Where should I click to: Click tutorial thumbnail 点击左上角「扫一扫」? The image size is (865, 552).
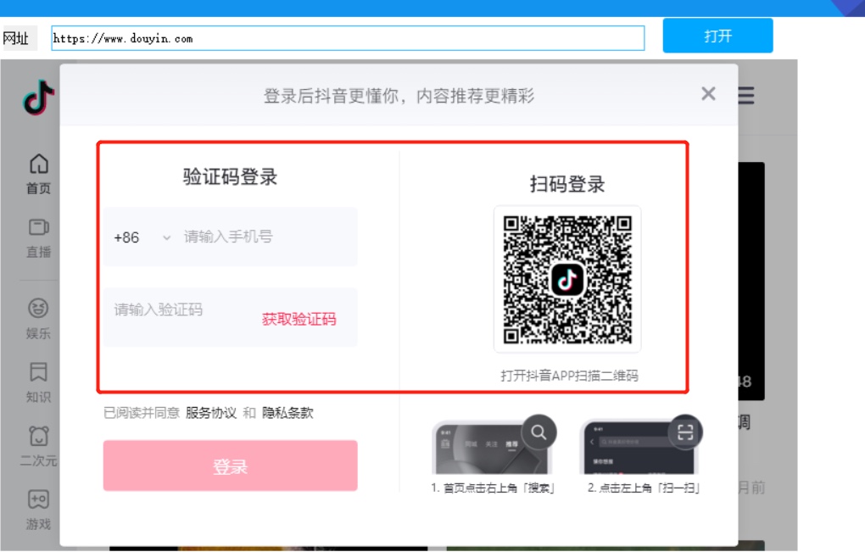pos(640,448)
